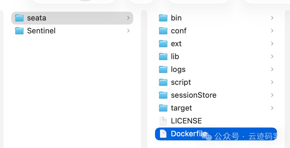
Task: Click the Dockerfile document icon
Action: [x=163, y=134]
